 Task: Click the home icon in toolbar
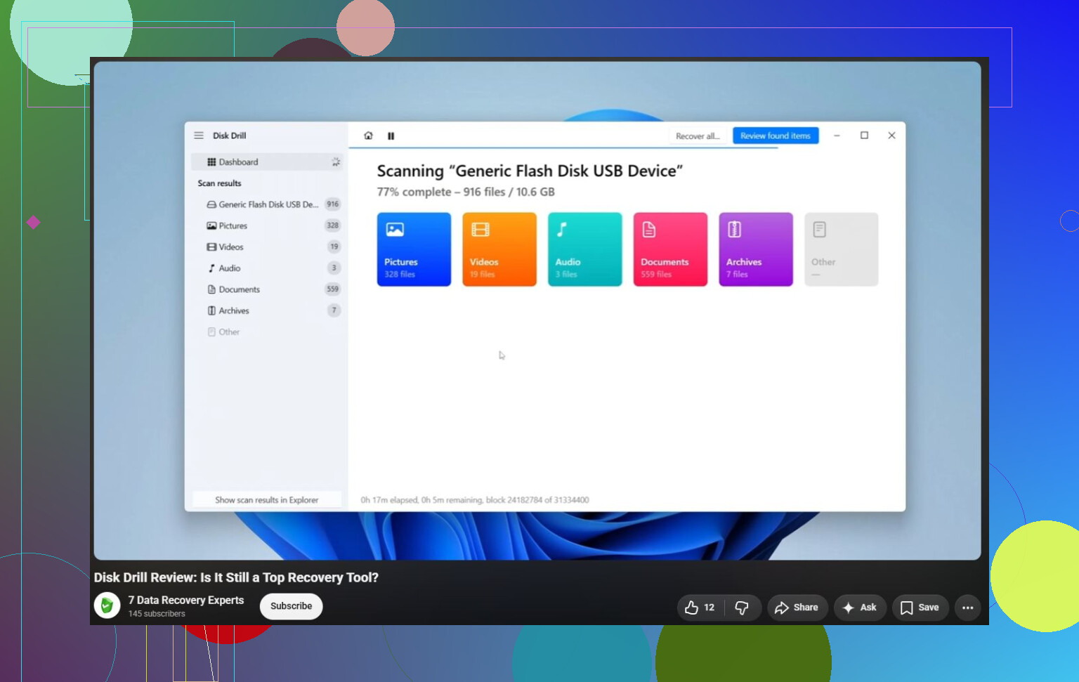click(368, 136)
